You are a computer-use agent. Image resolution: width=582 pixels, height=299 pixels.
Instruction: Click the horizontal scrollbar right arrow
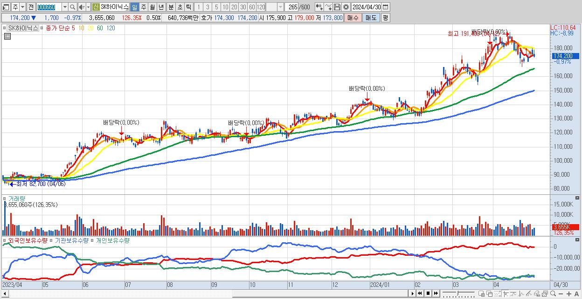(x=412, y=293)
